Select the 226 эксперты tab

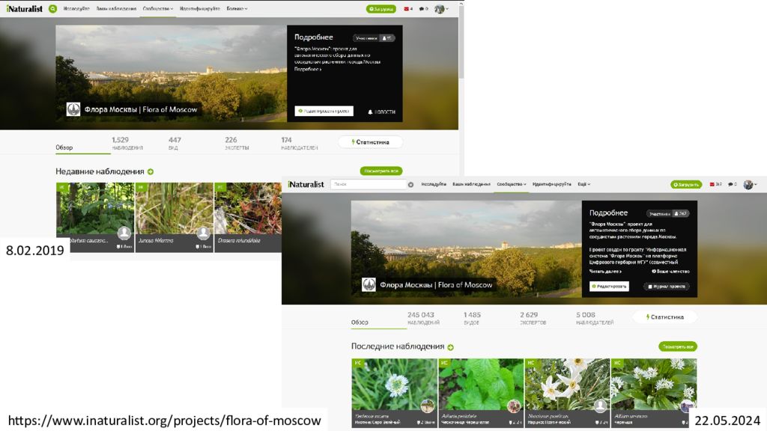click(x=237, y=143)
